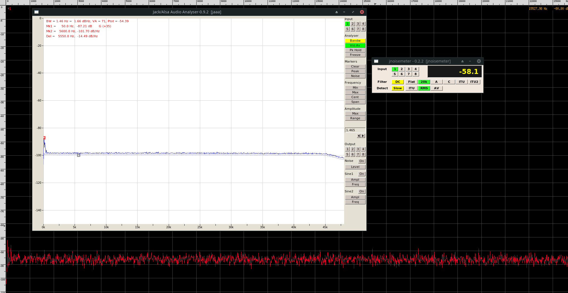Click jnoisemeter window menu icon
The height and width of the screenshot is (293, 568).
[x=376, y=61]
